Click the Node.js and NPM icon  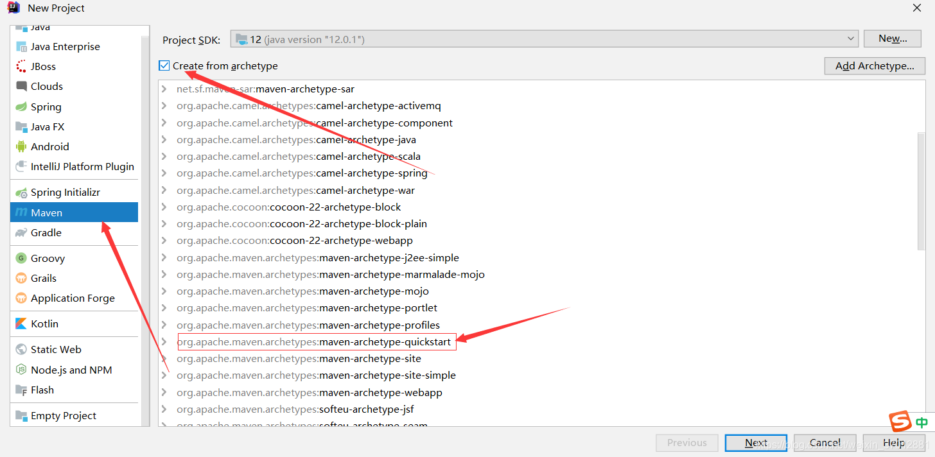click(x=21, y=370)
